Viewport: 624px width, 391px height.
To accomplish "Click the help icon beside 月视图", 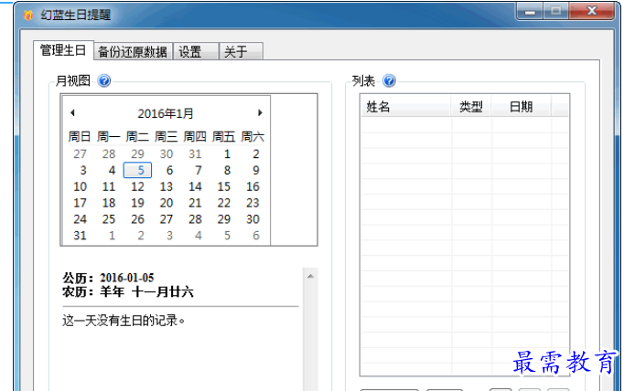I will click(x=104, y=81).
